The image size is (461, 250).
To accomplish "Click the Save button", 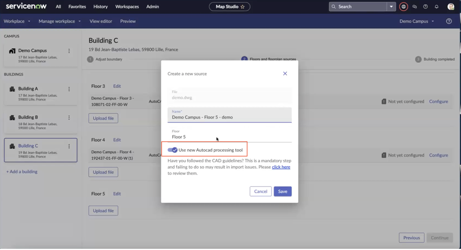I will [x=283, y=191].
